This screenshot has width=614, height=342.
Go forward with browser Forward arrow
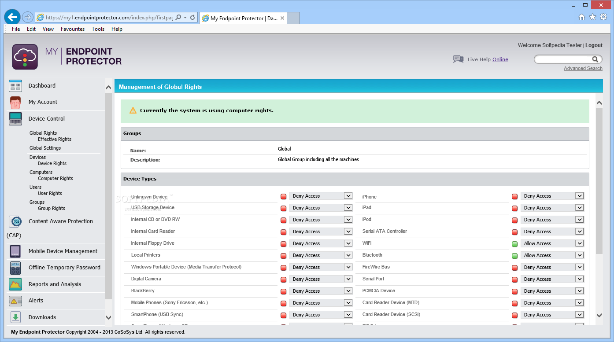(28, 17)
